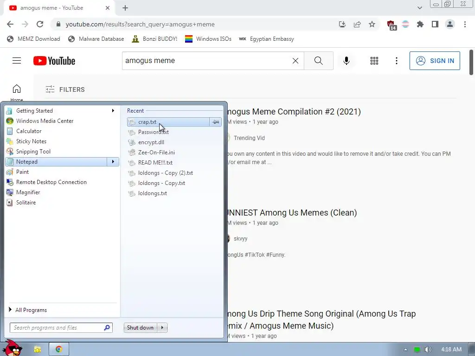Close the amogus meme YouTube tab
Image resolution: width=475 pixels, height=356 pixels.
108,8
